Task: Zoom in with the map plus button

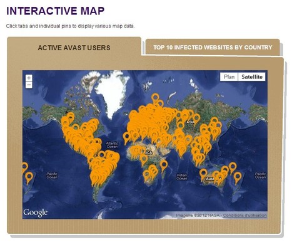Action: (x=29, y=78)
